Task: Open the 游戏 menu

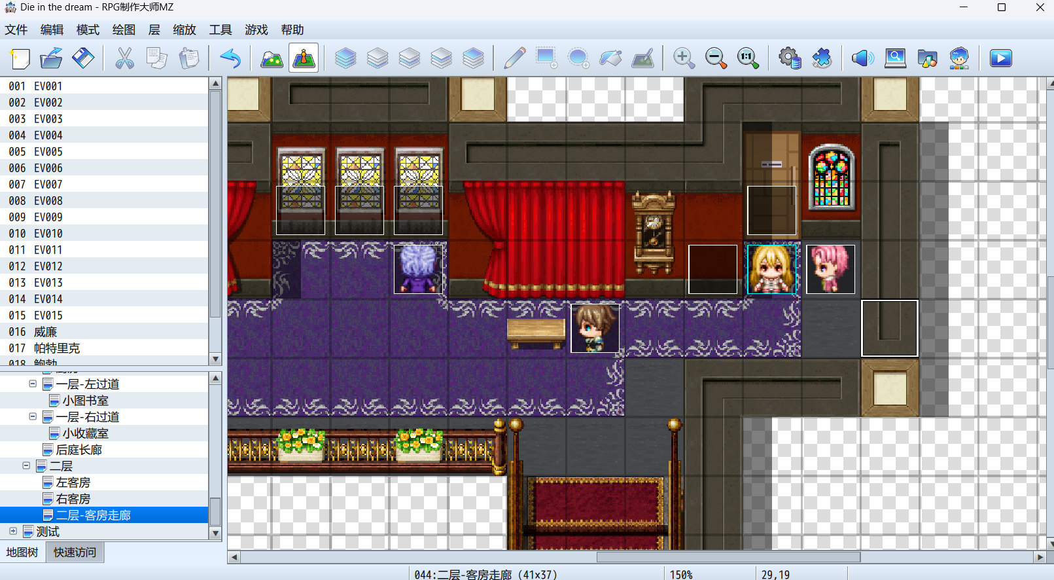Action: pos(256,29)
